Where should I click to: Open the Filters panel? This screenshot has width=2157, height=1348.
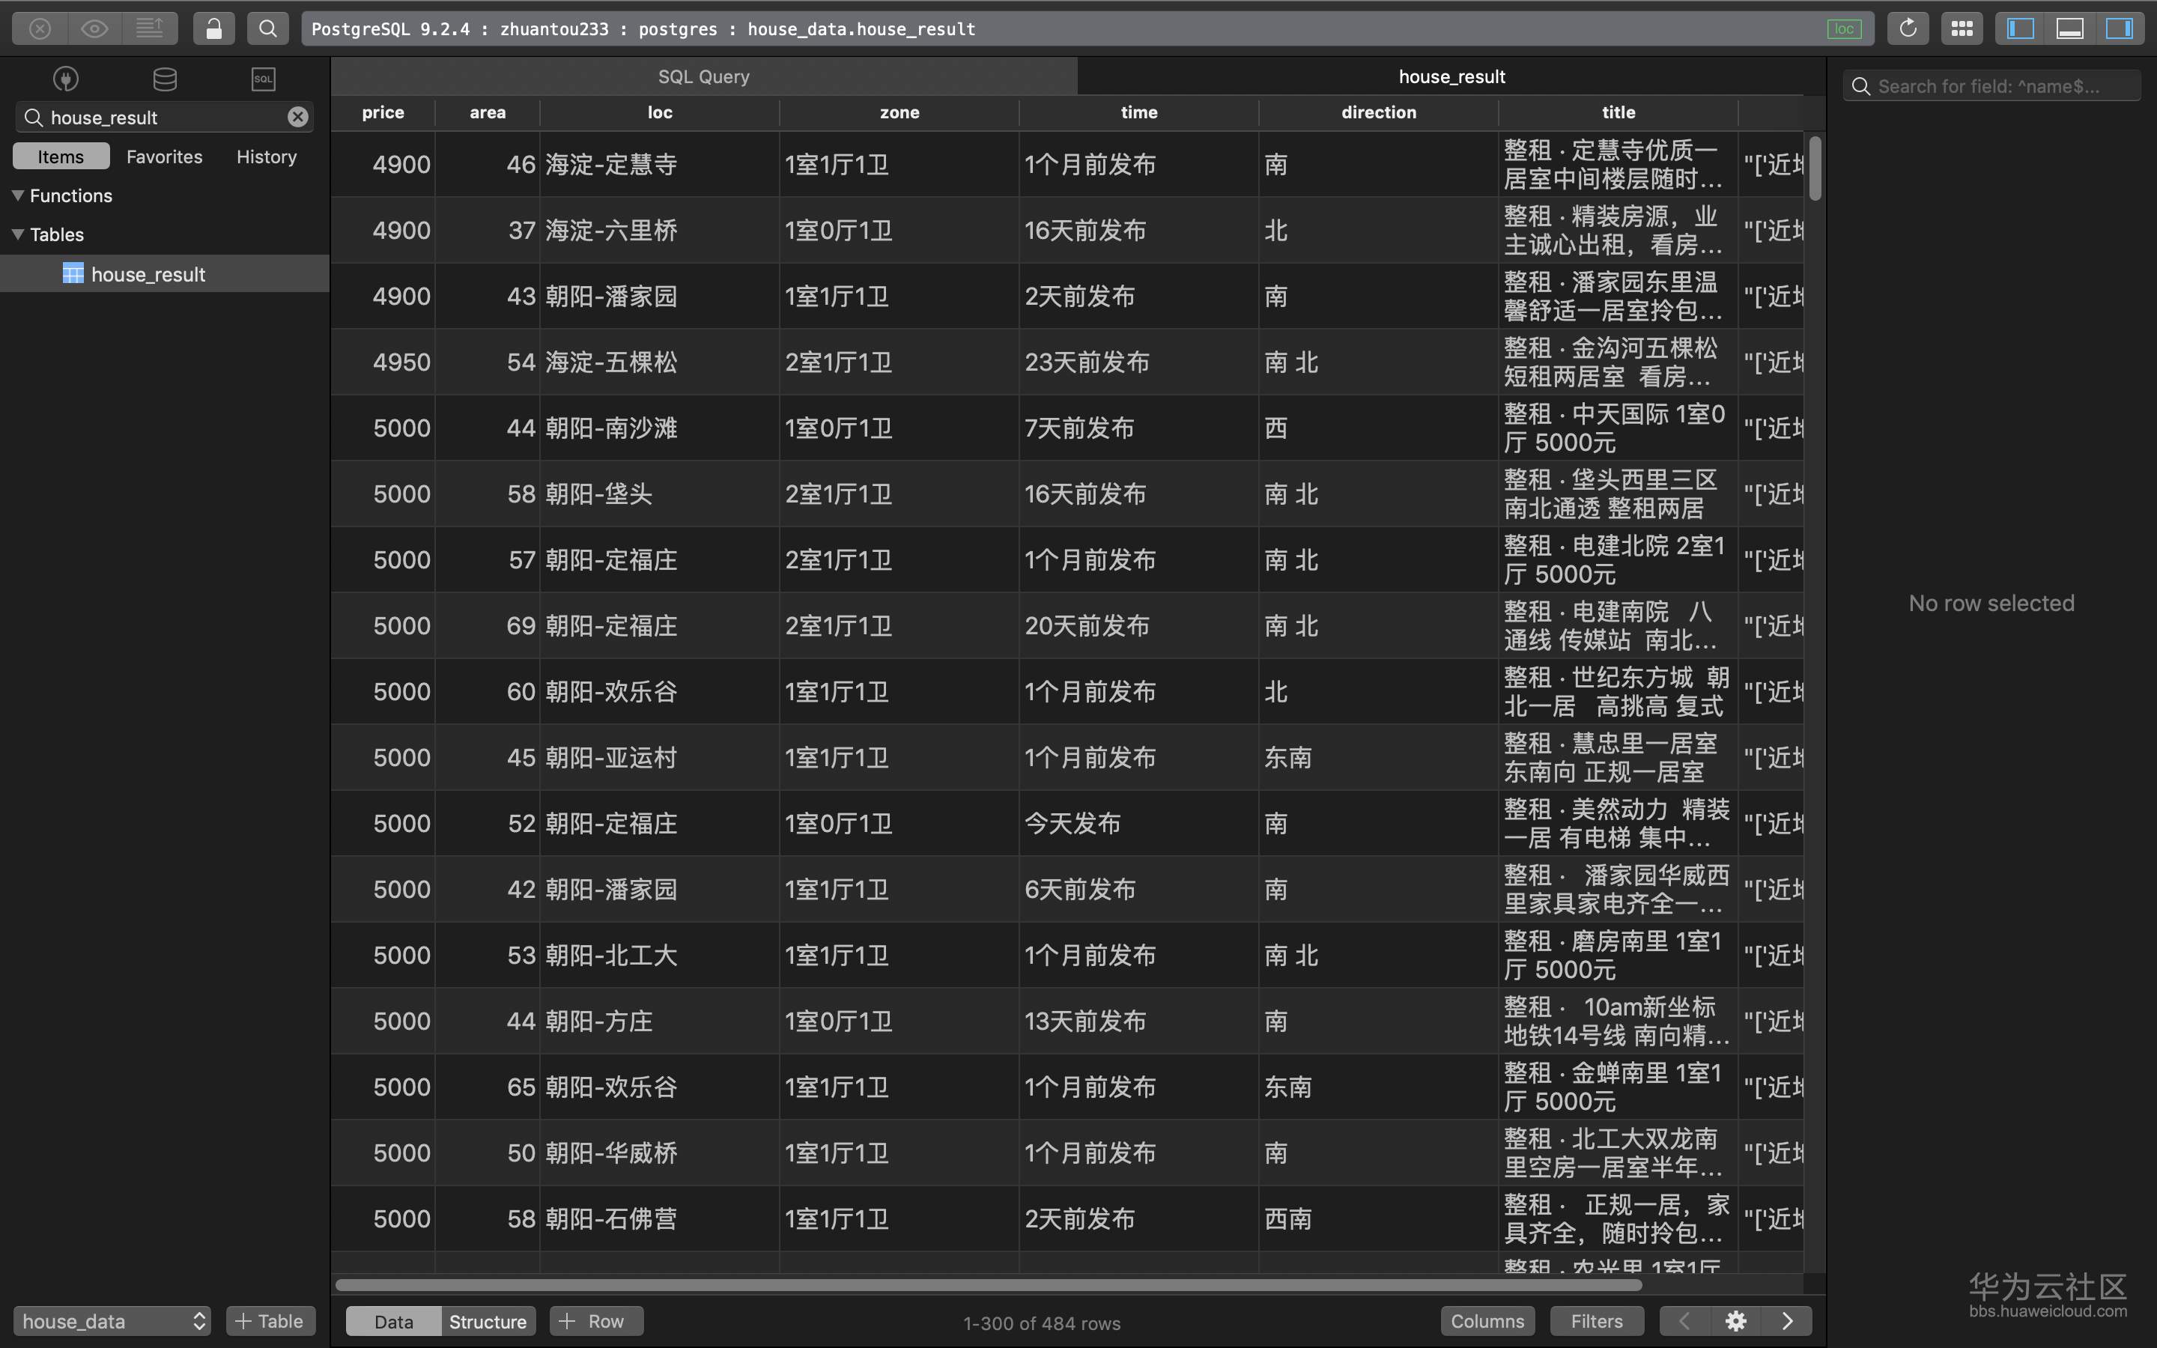tap(1595, 1320)
